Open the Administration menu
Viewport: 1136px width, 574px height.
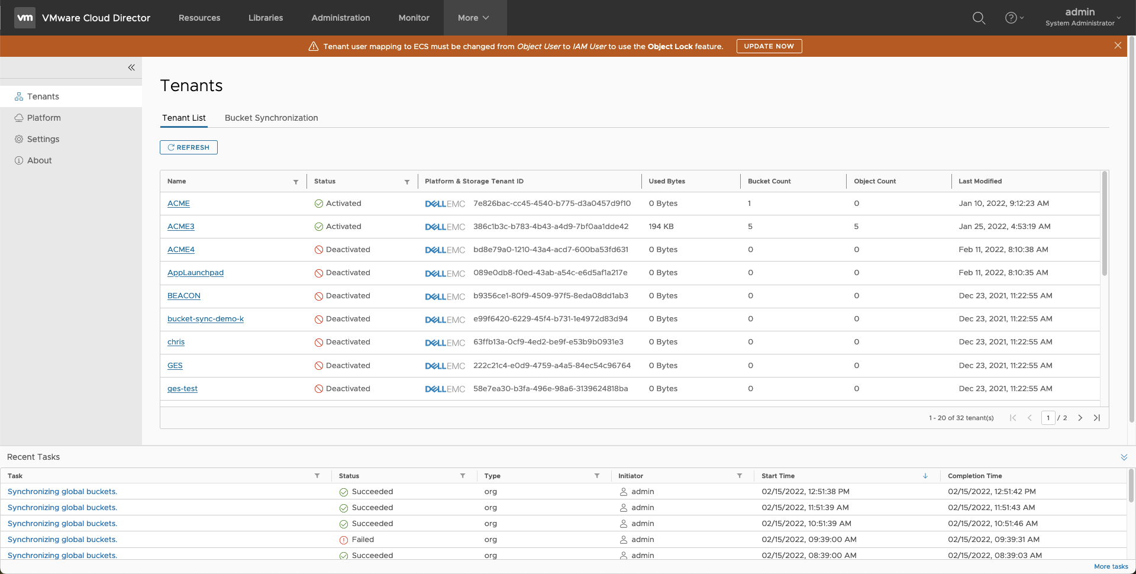pos(340,18)
